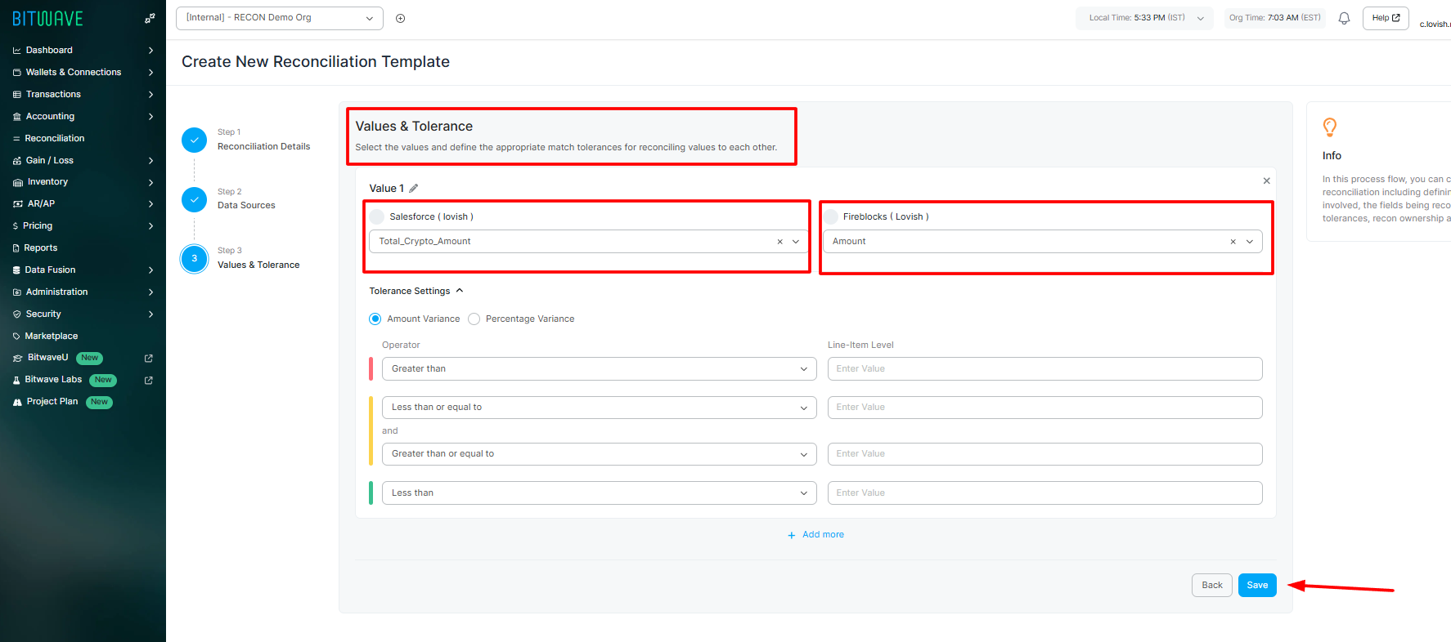
Task: Click the Greater than or equal to value field
Action: tap(1044, 454)
